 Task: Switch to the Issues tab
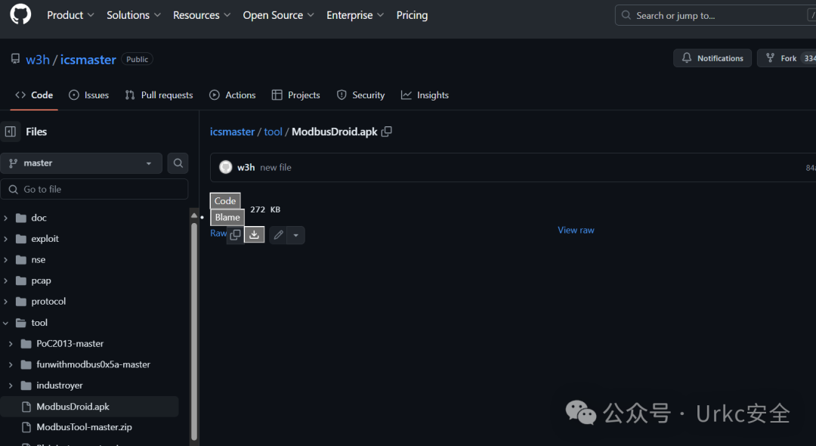[x=89, y=94]
